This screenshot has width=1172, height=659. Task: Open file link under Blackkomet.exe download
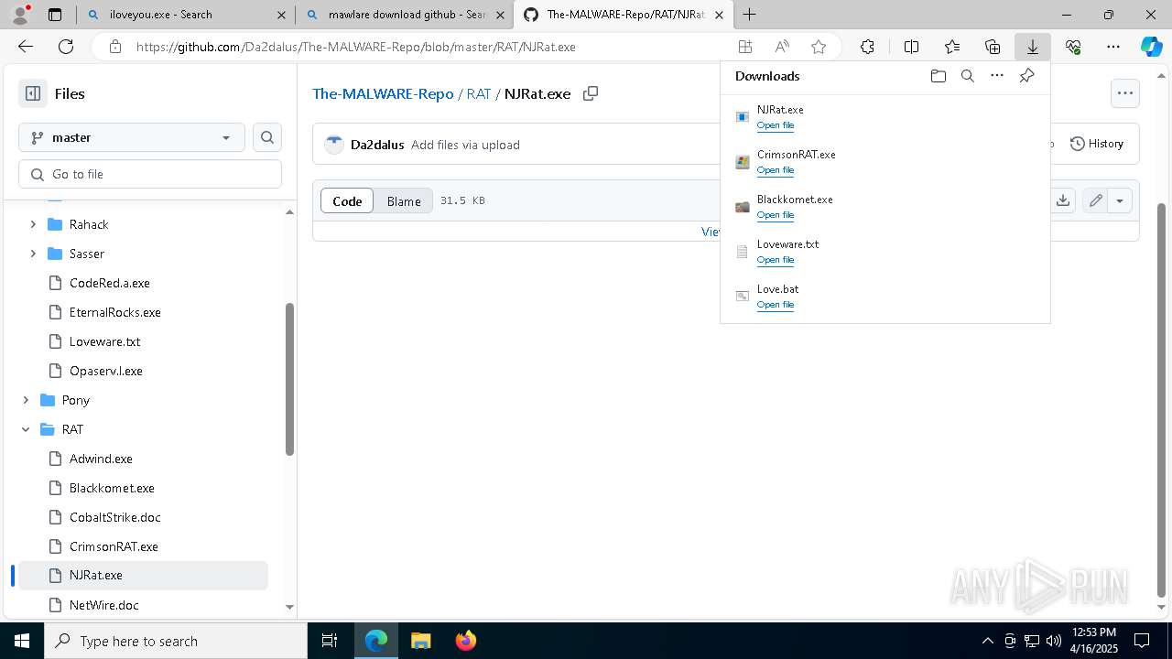776,215
